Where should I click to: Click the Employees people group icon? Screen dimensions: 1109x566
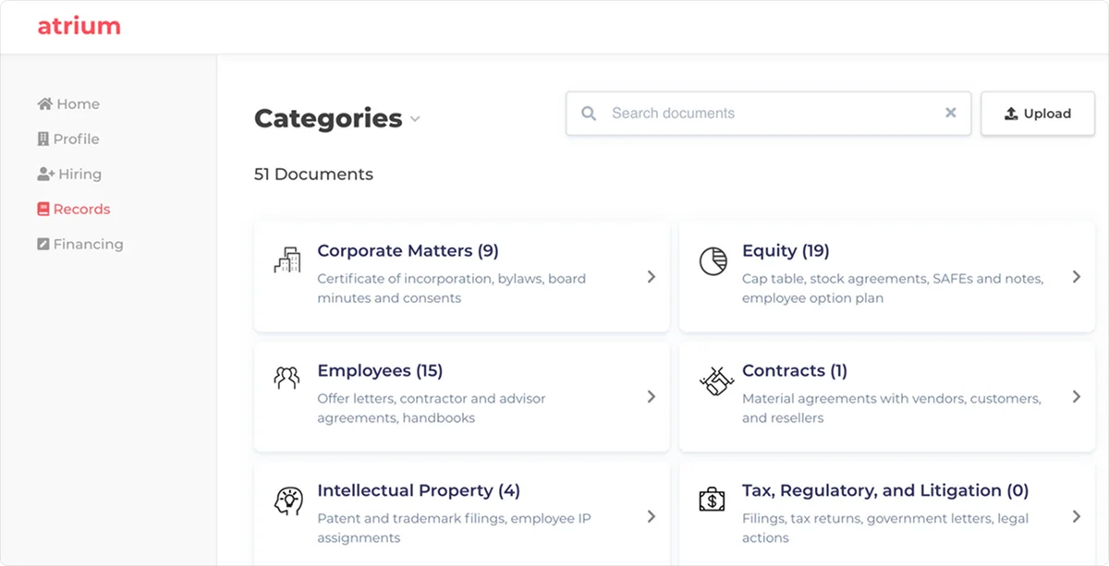click(287, 379)
